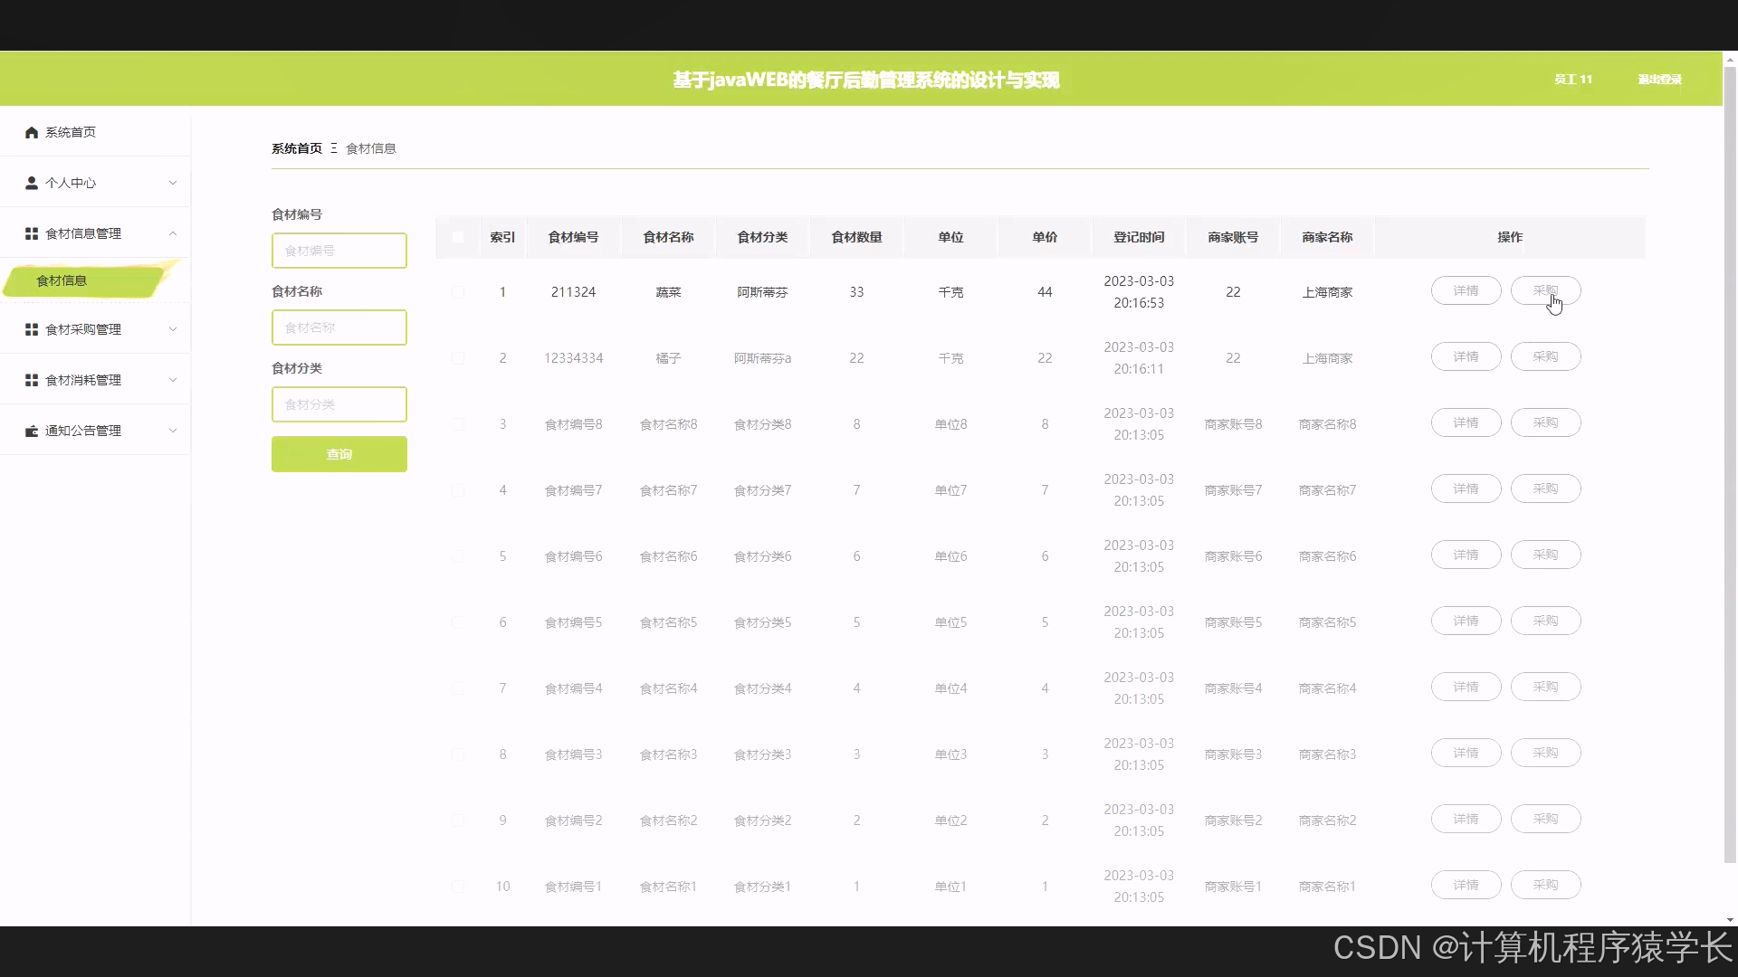This screenshot has height=977, width=1738.
Task: Click the folder icon beside 通知公告管理
Action: pyautogui.click(x=32, y=431)
